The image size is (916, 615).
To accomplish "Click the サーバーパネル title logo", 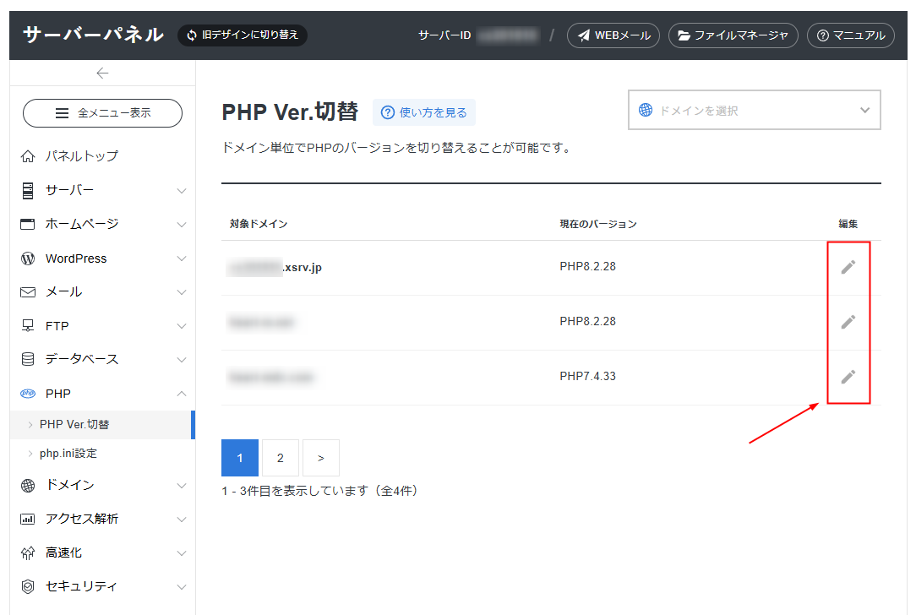I will point(94,35).
